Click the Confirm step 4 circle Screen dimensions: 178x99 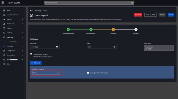[x=136, y=30]
